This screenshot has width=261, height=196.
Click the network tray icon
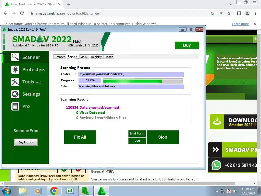point(223,191)
